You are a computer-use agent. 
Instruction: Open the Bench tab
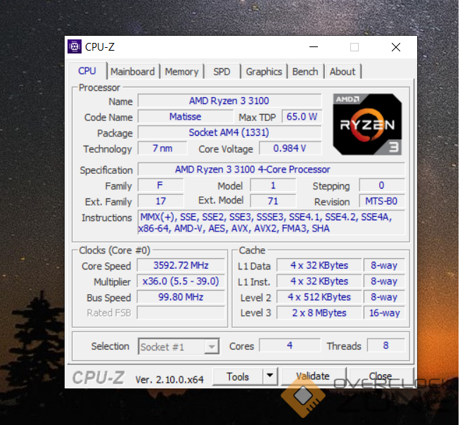point(305,72)
